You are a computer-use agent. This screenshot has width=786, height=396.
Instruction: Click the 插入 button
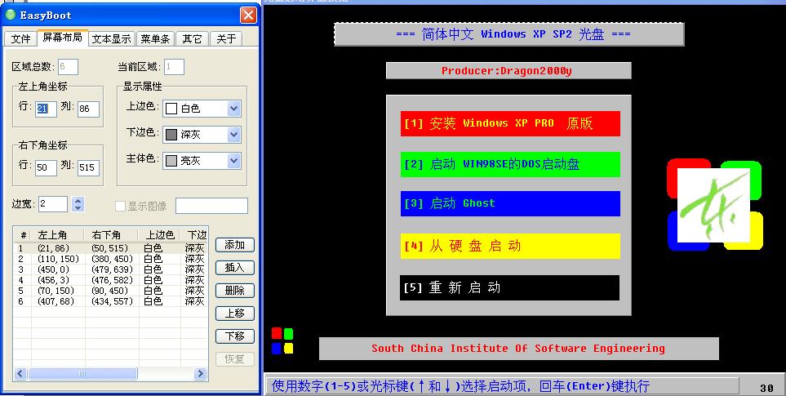tap(234, 268)
